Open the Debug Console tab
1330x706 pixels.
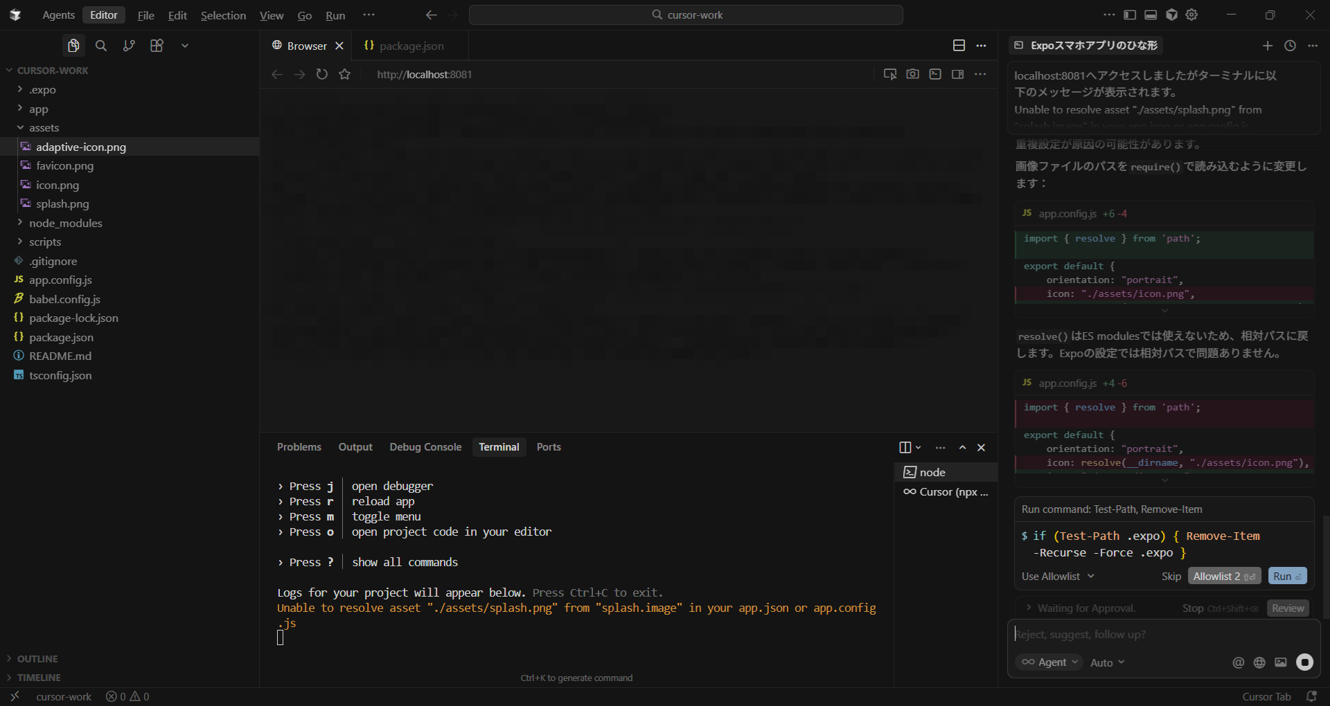pyautogui.click(x=425, y=447)
